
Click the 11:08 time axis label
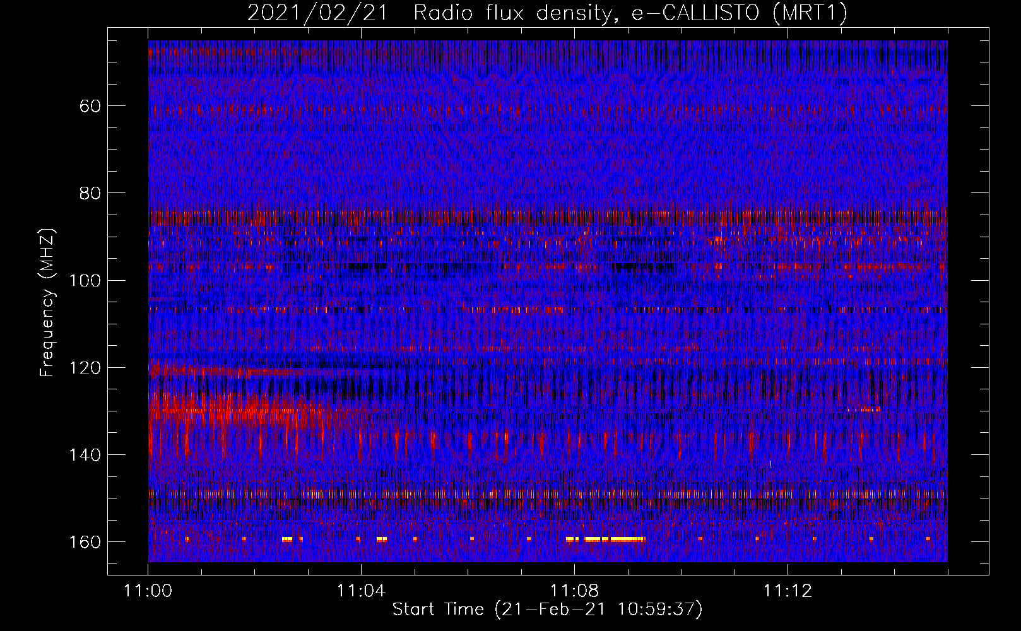coord(574,591)
